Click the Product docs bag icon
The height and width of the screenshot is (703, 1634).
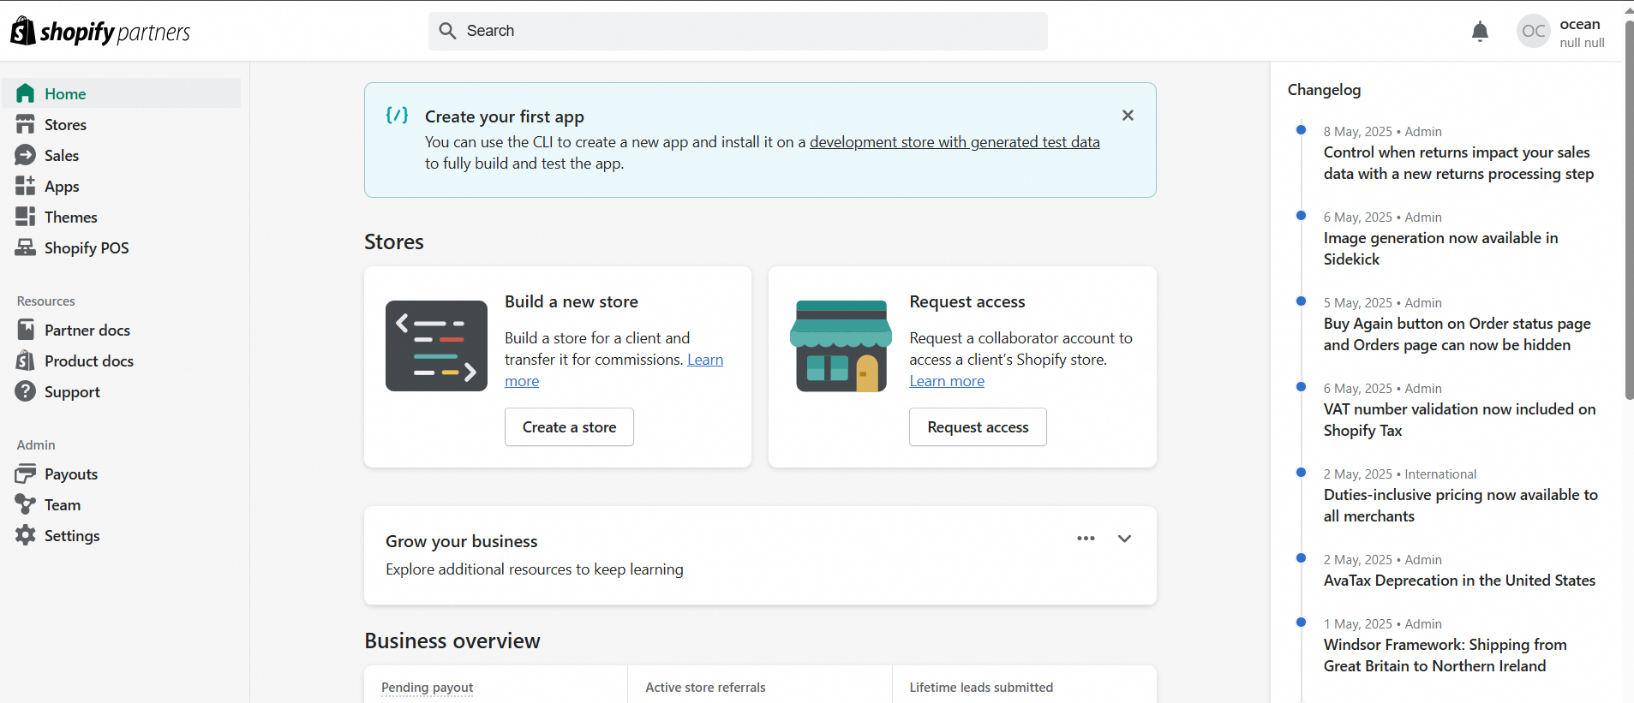click(x=26, y=360)
